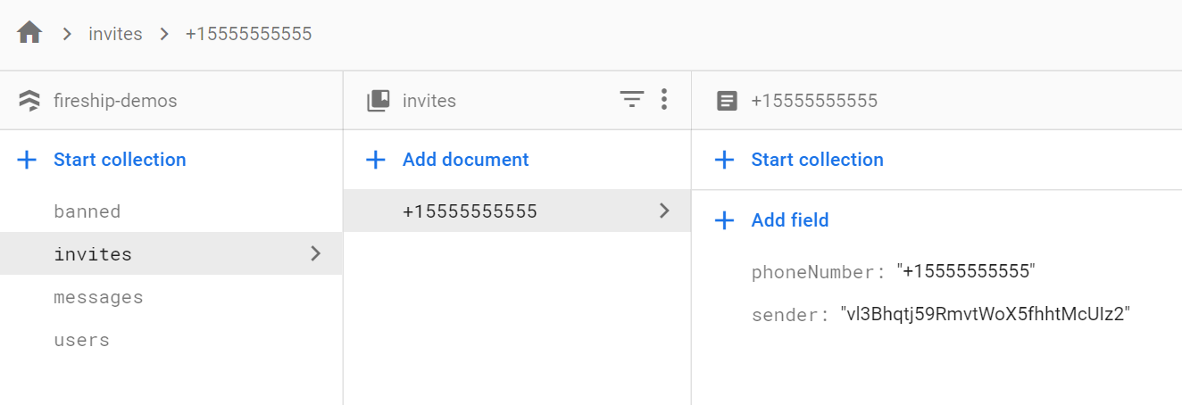Start a subcollection in the document panel
1182x405 pixels.
817,160
